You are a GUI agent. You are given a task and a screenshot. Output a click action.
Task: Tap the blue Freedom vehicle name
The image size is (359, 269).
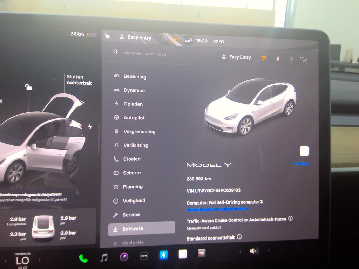(300, 163)
